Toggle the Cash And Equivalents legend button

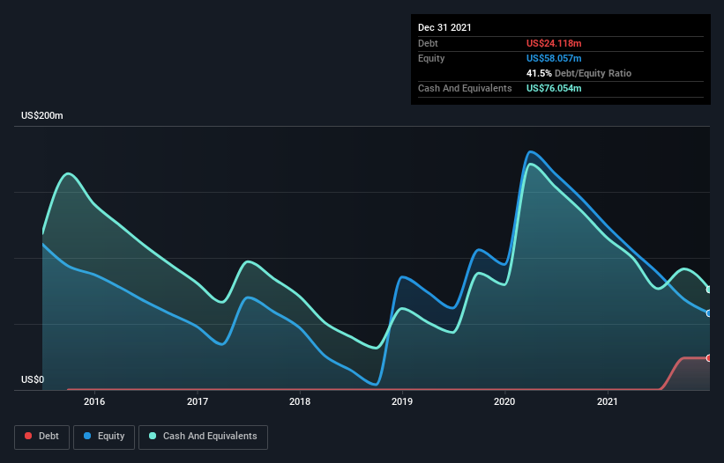tap(203, 437)
